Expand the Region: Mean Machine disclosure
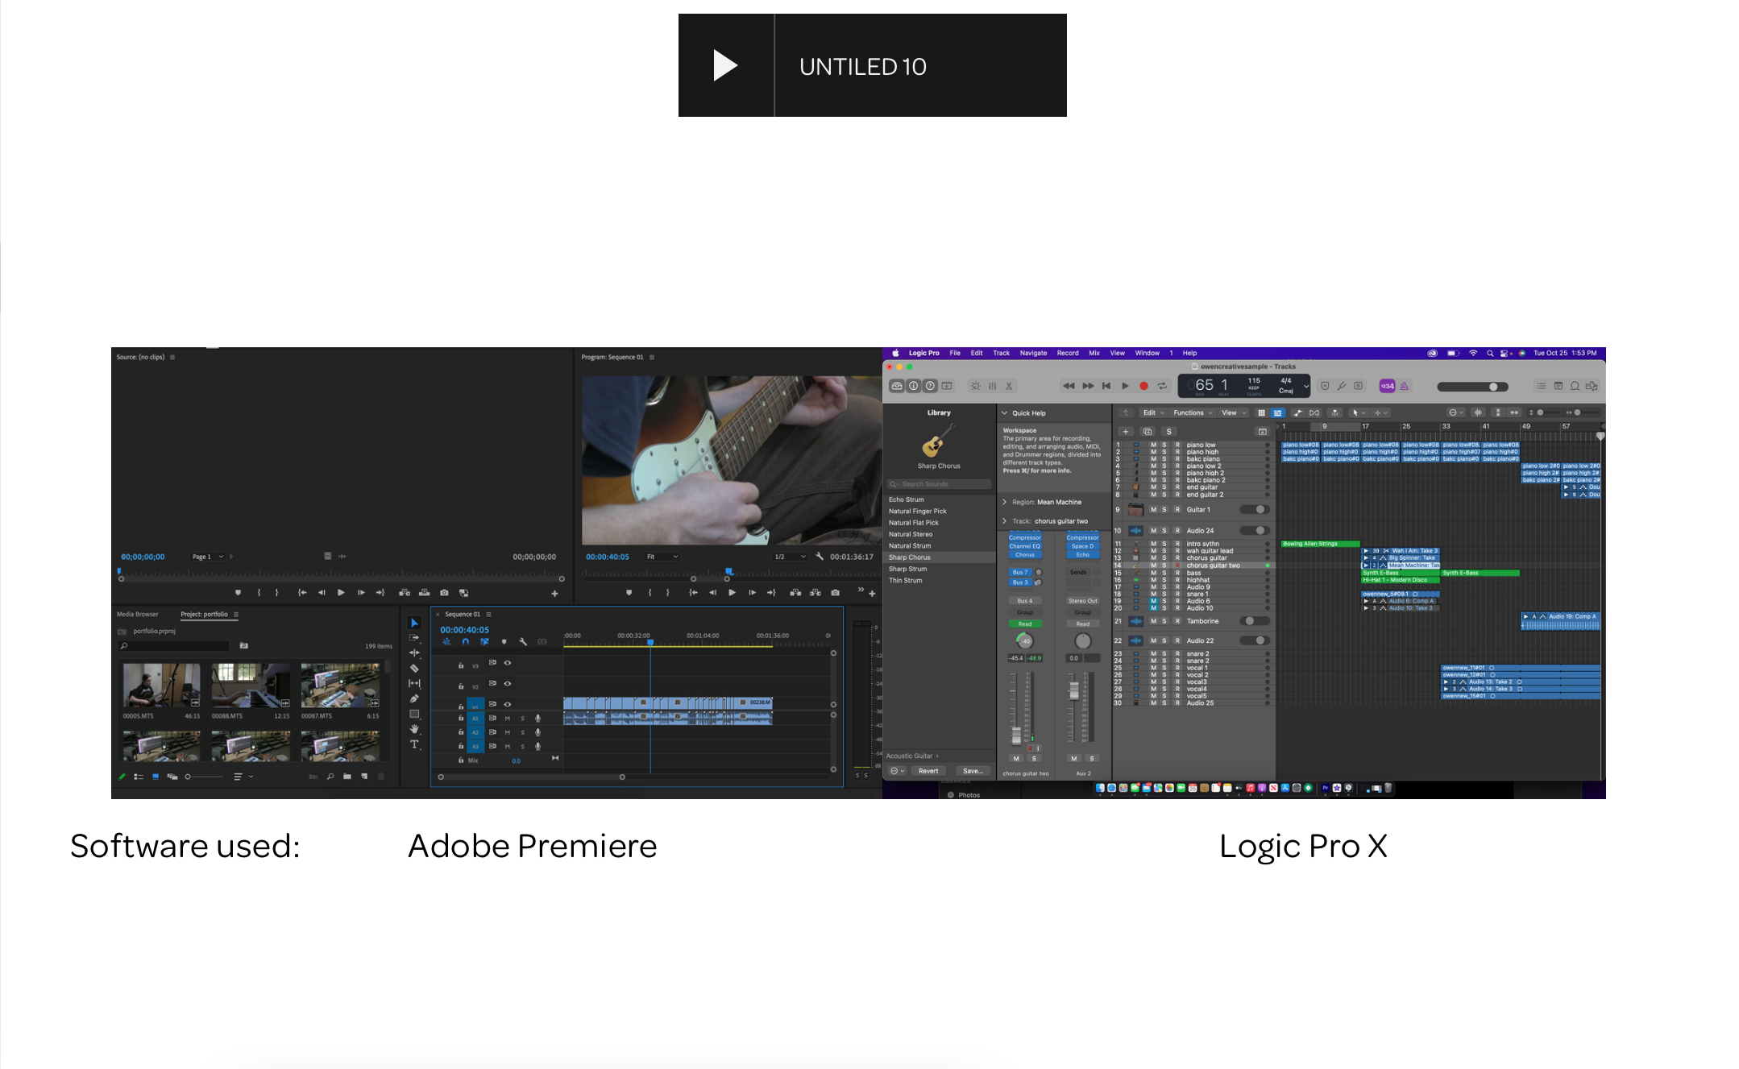1739x1069 pixels. click(1005, 502)
